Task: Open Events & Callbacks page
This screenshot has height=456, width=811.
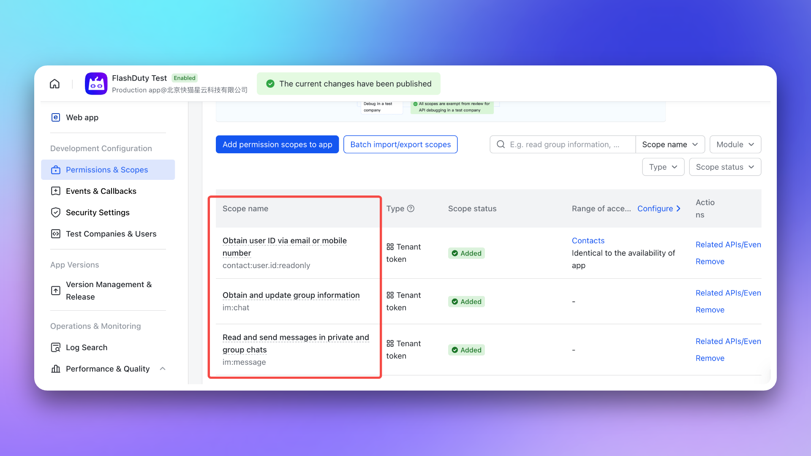Action: pyautogui.click(x=101, y=191)
